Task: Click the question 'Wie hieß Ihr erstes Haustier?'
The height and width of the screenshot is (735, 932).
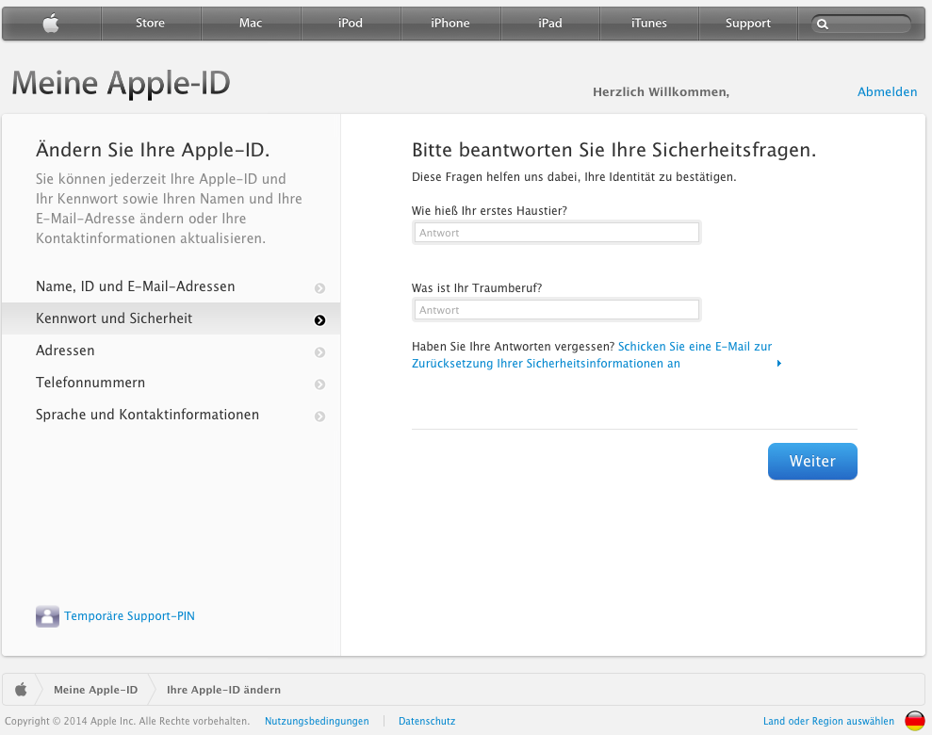Action: tap(489, 211)
